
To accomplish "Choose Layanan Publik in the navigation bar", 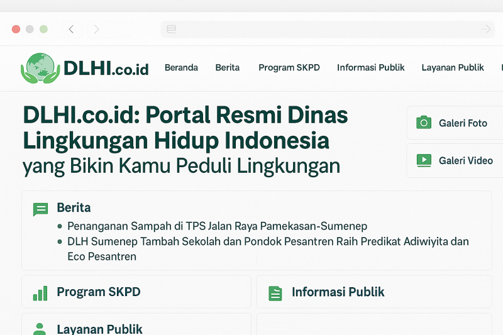I will pos(453,68).
